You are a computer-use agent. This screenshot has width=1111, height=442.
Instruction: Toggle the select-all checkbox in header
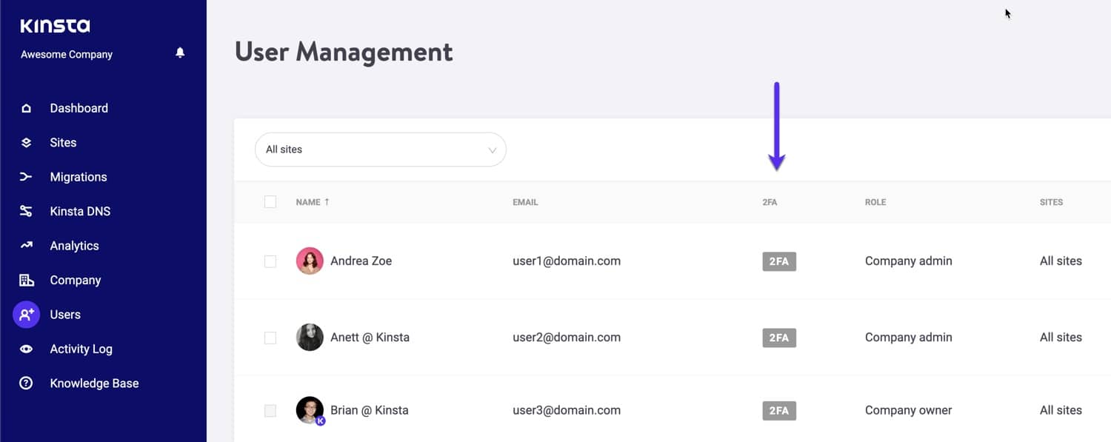click(270, 202)
